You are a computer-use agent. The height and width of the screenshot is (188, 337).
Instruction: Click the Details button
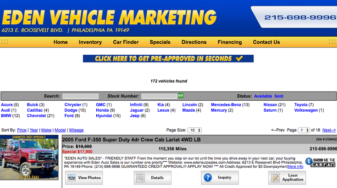153,178
